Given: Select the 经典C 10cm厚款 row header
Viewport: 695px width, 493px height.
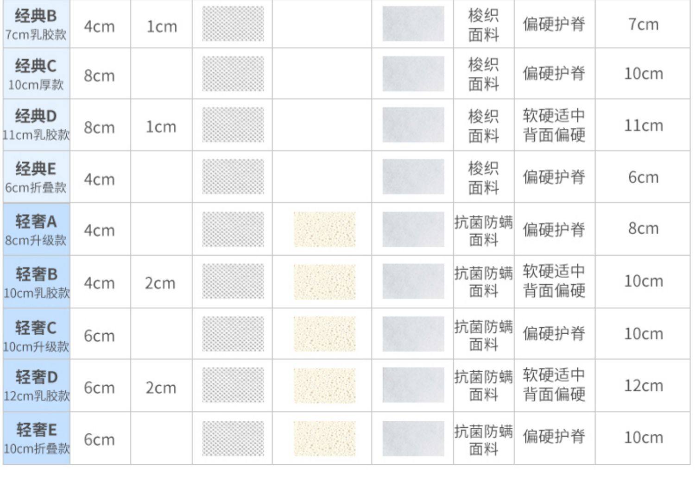Looking at the screenshot, I should pyautogui.click(x=36, y=74).
